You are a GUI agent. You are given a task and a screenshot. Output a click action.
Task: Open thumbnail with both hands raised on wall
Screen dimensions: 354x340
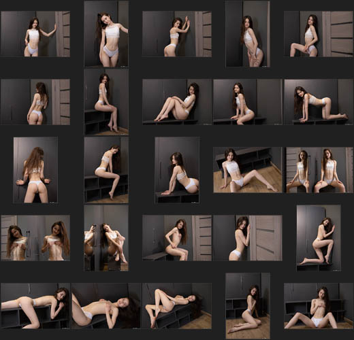(177, 34)
